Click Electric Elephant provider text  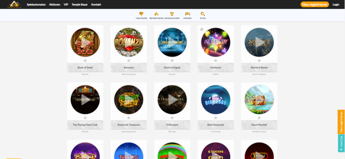click(x=259, y=74)
